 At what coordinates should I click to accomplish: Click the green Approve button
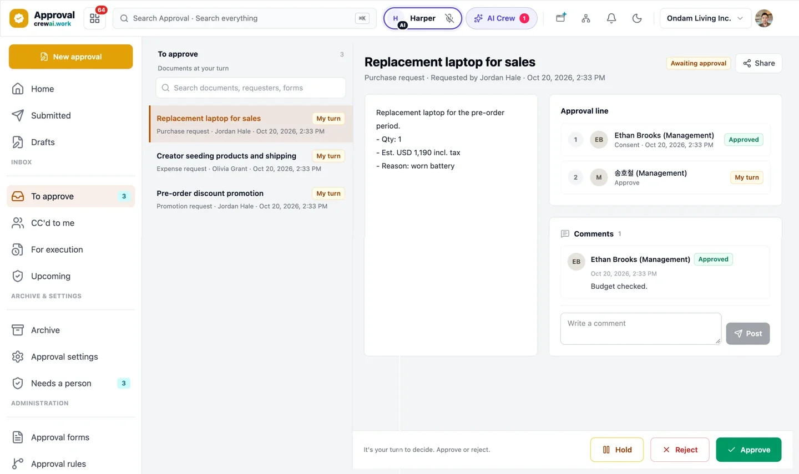click(749, 450)
